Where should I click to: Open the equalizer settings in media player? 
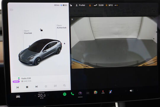tap(55, 86)
